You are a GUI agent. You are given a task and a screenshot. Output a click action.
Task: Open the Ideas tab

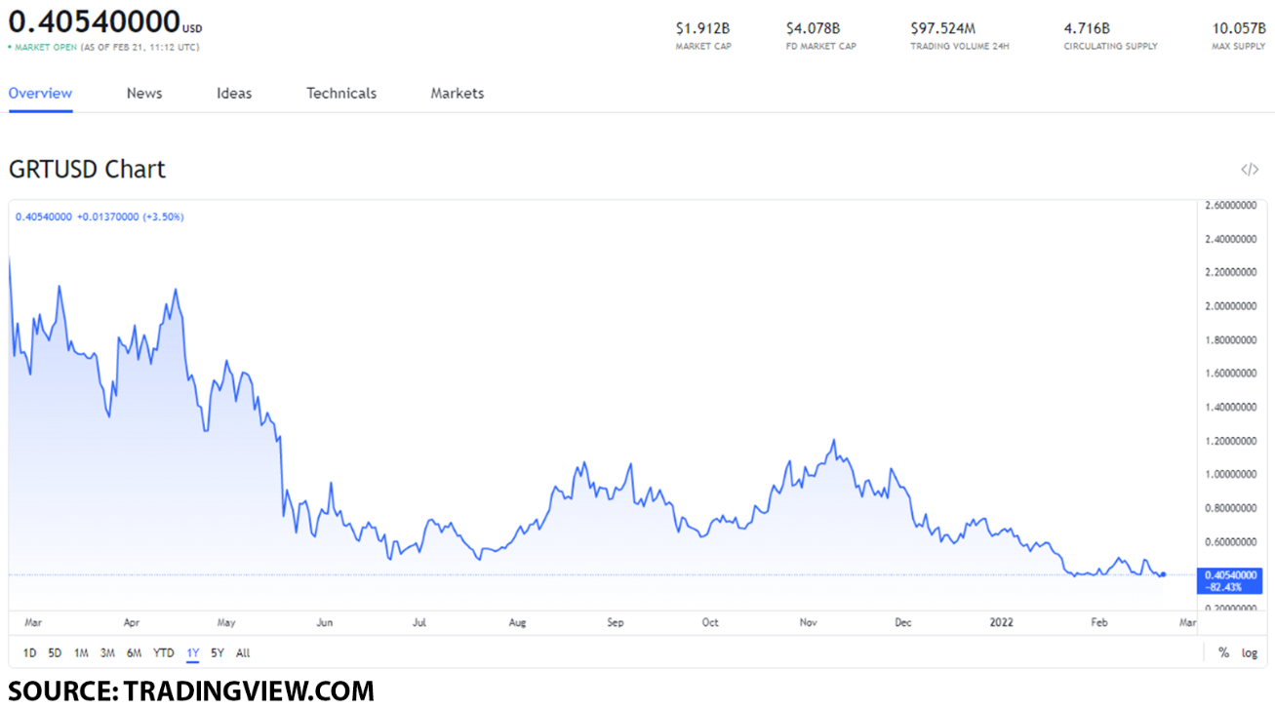pos(234,94)
